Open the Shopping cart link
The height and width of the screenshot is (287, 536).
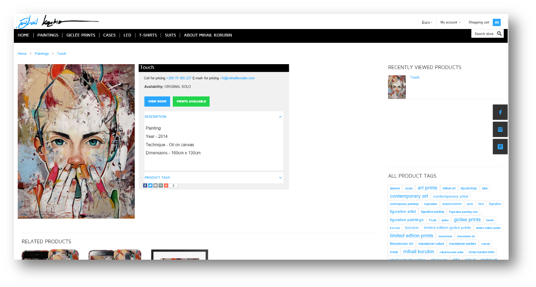tap(479, 23)
